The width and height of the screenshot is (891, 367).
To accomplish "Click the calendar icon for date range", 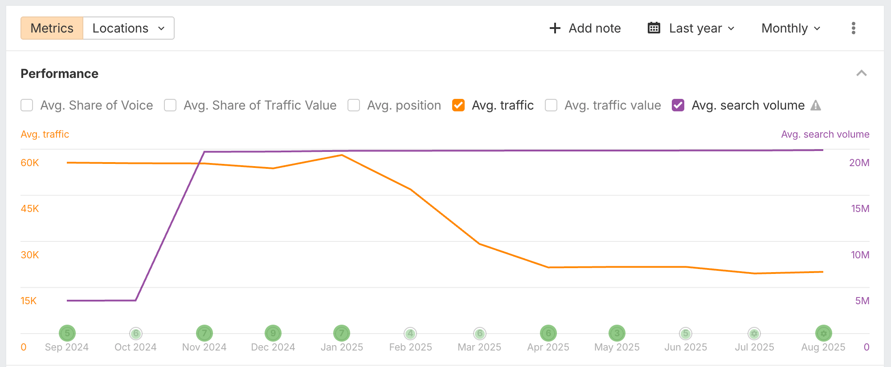I will pyautogui.click(x=654, y=28).
